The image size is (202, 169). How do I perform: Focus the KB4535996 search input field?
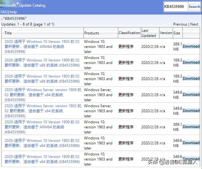click(176, 7)
